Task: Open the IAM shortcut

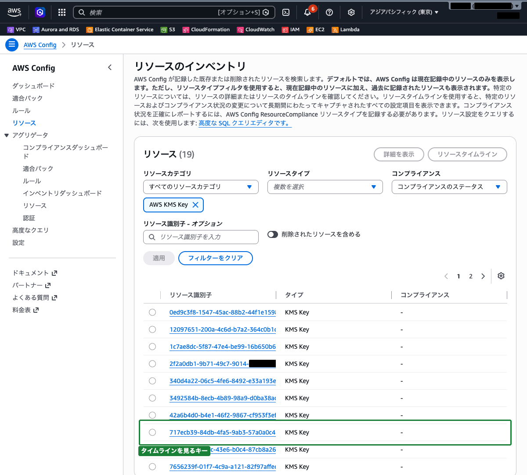Action: (291, 29)
